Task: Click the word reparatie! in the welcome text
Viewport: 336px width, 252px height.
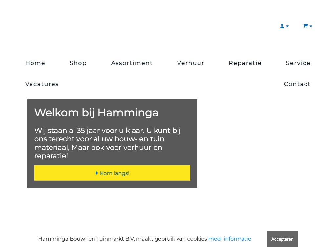Action: (51, 156)
